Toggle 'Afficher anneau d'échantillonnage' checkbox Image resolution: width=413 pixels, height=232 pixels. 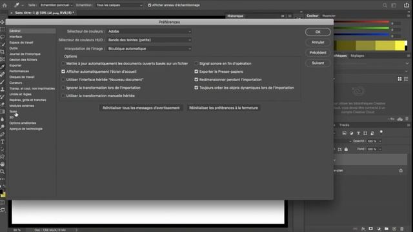(x=150, y=5)
